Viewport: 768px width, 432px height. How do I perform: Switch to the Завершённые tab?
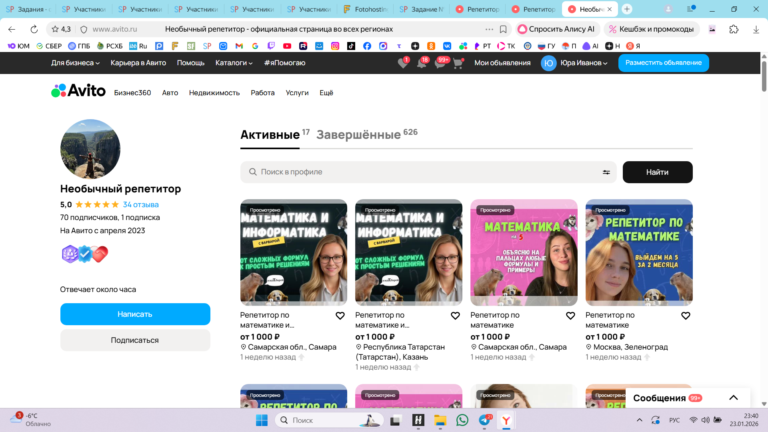358,135
